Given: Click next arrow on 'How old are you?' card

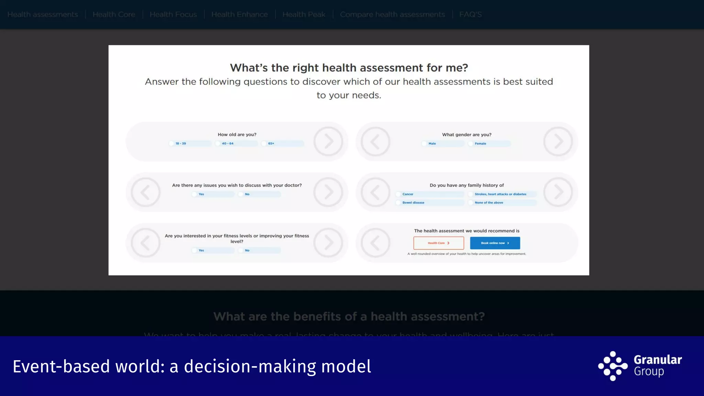Looking at the screenshot, I should (x=328, y=141).
